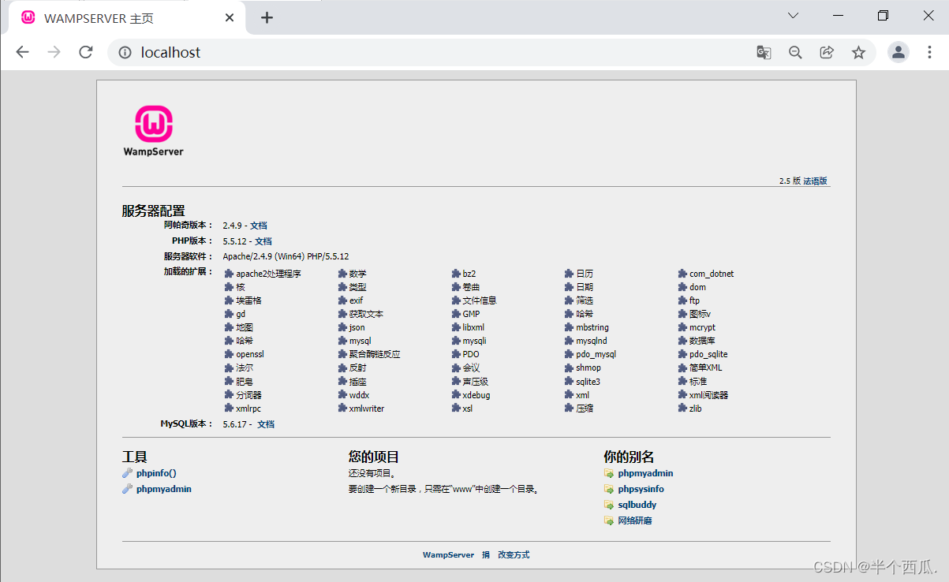949x582 pixels.
Task: Click the GMP extension entry
Action: pyautogui.click(x=471, y=314)
